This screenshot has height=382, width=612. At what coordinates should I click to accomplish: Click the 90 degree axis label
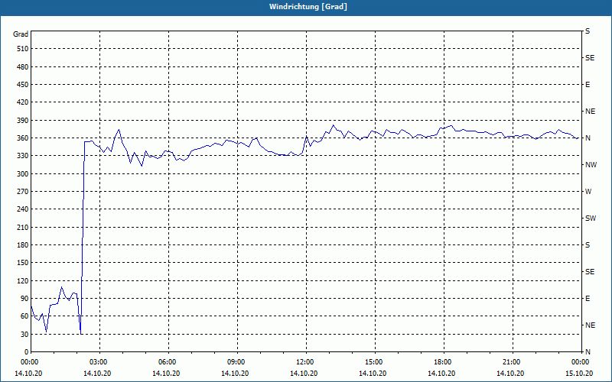24,299
